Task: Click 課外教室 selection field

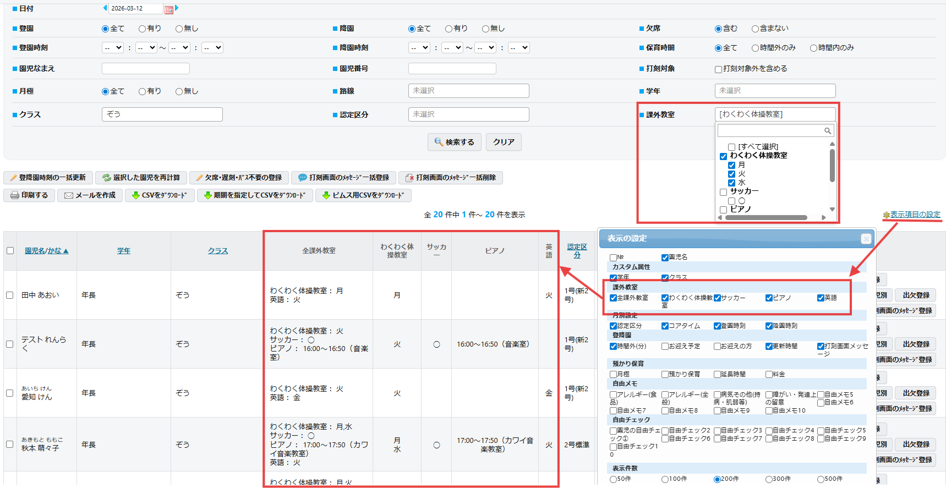Action: pyautogui.click(x=775, y=114)
